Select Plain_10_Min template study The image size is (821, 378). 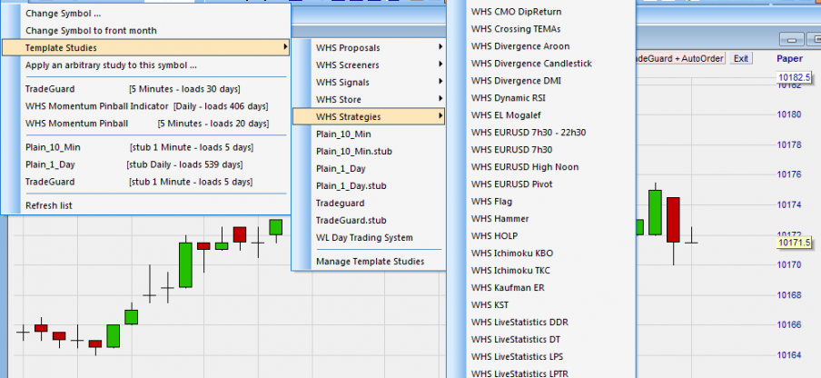[368, 134]
